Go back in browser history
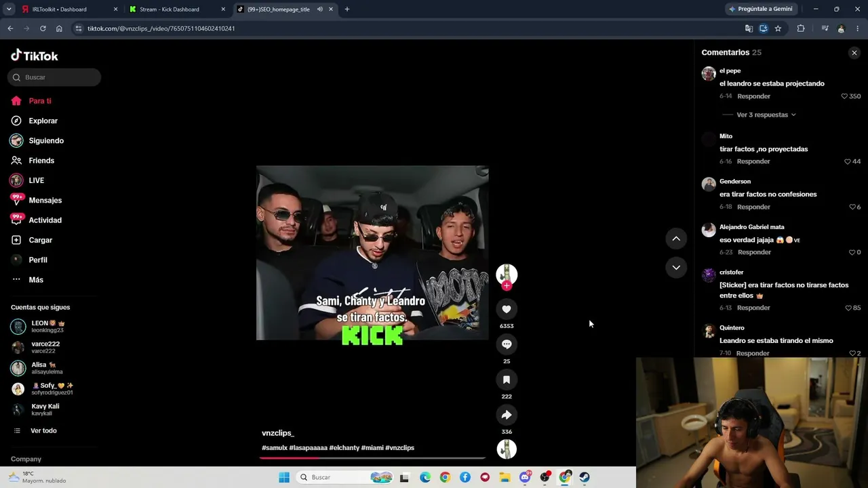868x488 pixels. point(10,28)
